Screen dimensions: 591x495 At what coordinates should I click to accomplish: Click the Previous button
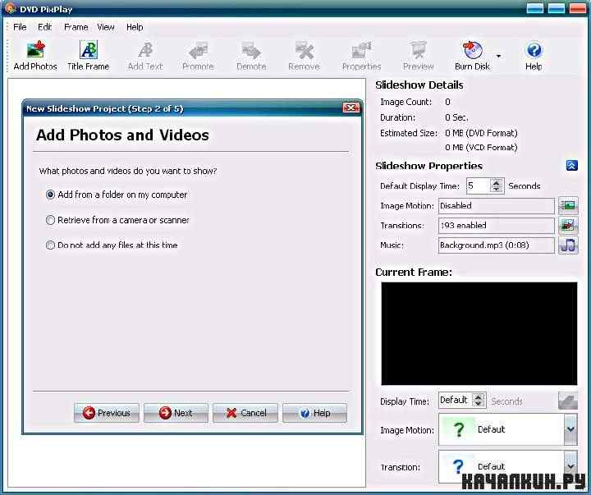coord(107,413)
